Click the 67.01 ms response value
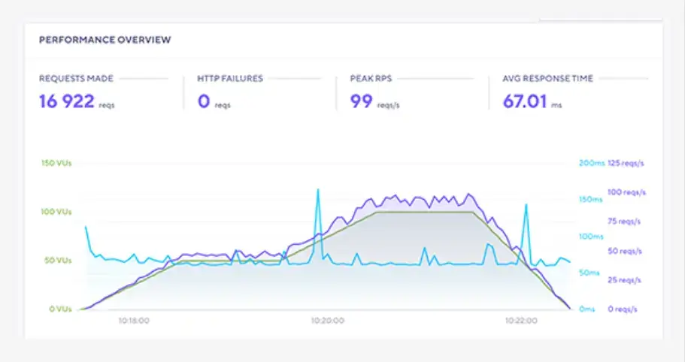Viewport: 685px width, 362px height. (x=525, y=101)
